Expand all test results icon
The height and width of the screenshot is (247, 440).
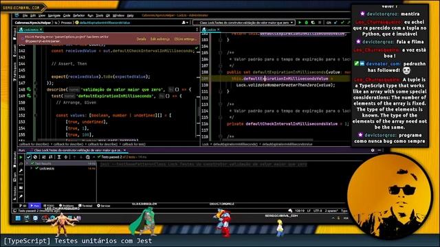(x=59, y=157)
